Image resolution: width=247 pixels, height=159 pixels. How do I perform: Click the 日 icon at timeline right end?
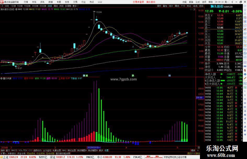coord(199,148)
